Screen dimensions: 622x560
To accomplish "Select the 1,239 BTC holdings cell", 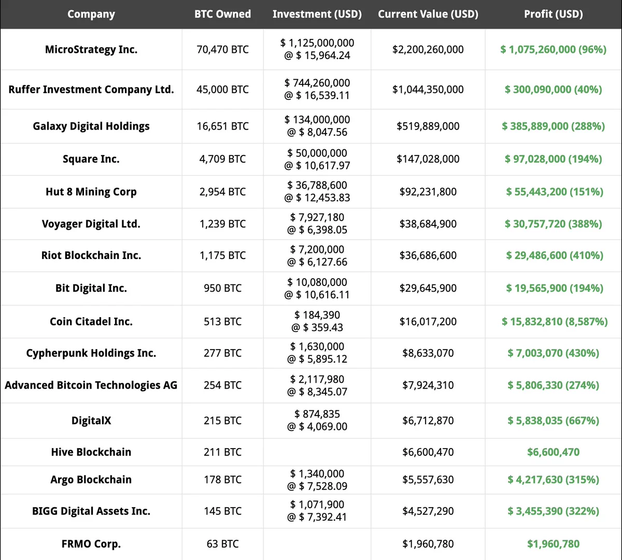I will pyautogui.click(x=223, y=224).
